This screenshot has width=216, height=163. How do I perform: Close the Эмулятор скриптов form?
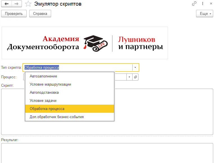[x=211, y=3]
